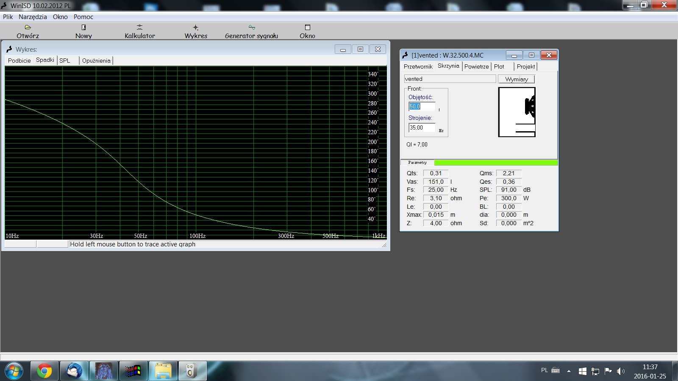
Task: Click the Otwórz open-file toolbar icon
Action: (x=28, y=28)
